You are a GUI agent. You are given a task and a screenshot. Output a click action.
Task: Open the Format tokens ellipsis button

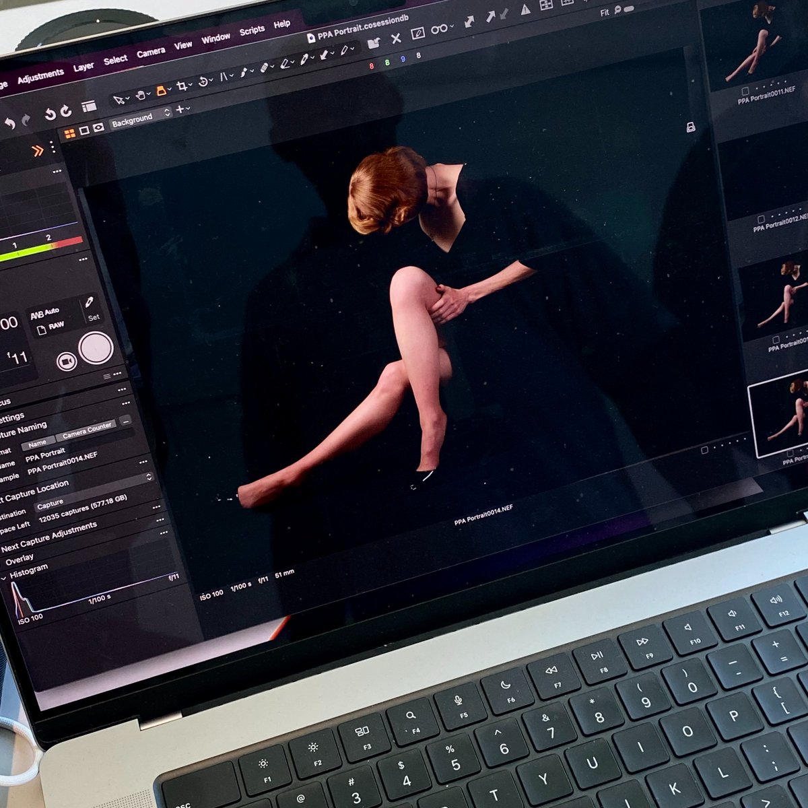click(x=125, y=421)
